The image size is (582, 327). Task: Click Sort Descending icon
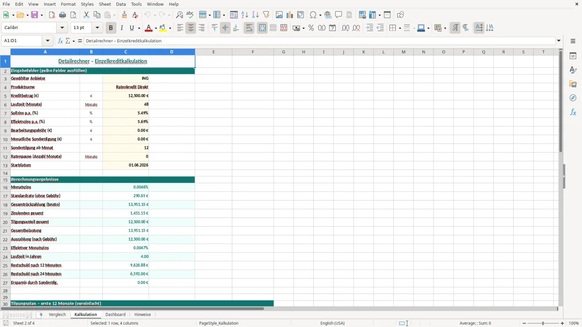pyautogui.click(x=256, y=15)
